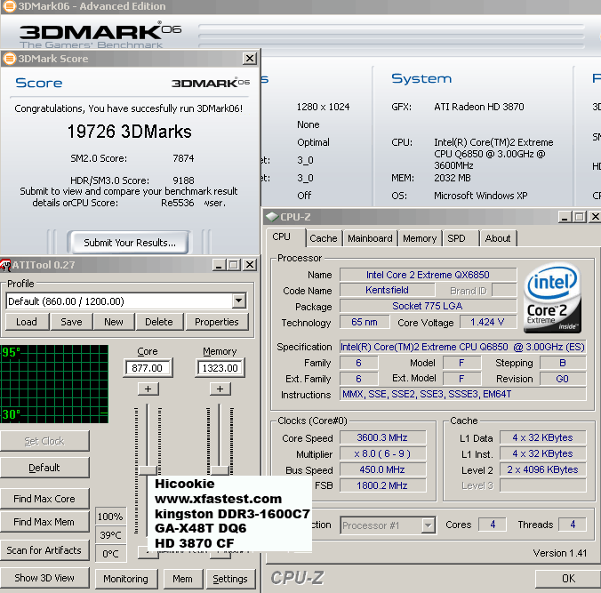The image size is (601, 593).
Task: Click the 39°C temperature readout
Action: [110, 535]
